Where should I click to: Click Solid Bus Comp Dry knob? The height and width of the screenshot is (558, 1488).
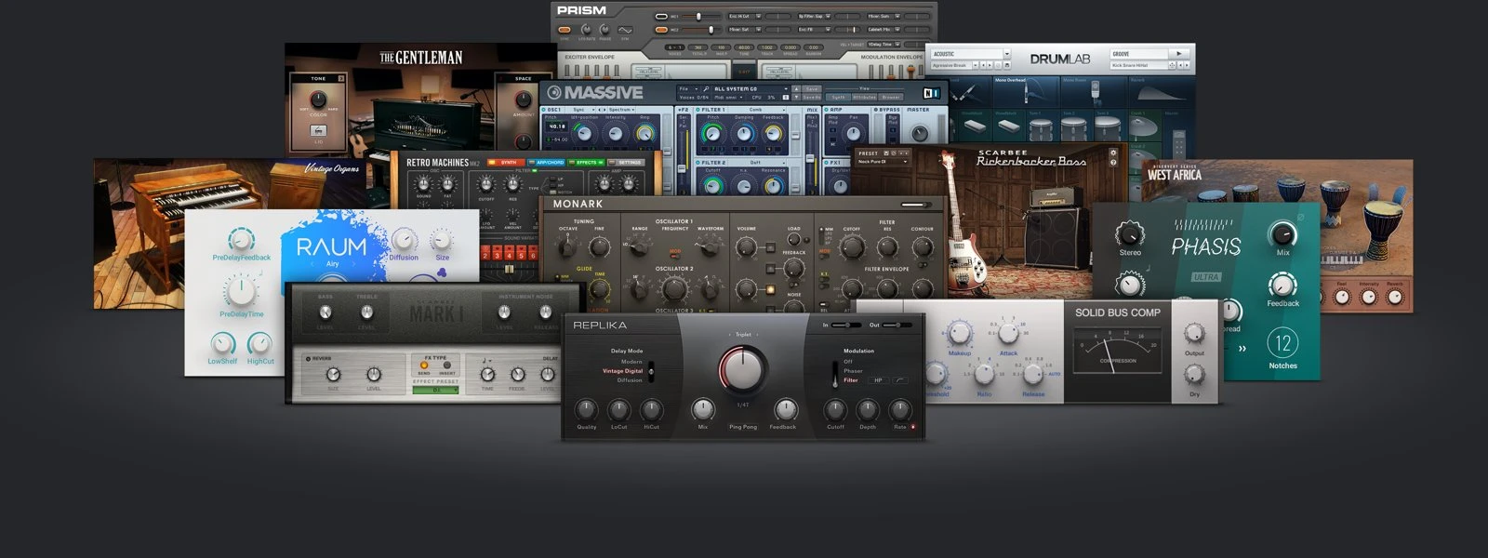(1194, 376)
